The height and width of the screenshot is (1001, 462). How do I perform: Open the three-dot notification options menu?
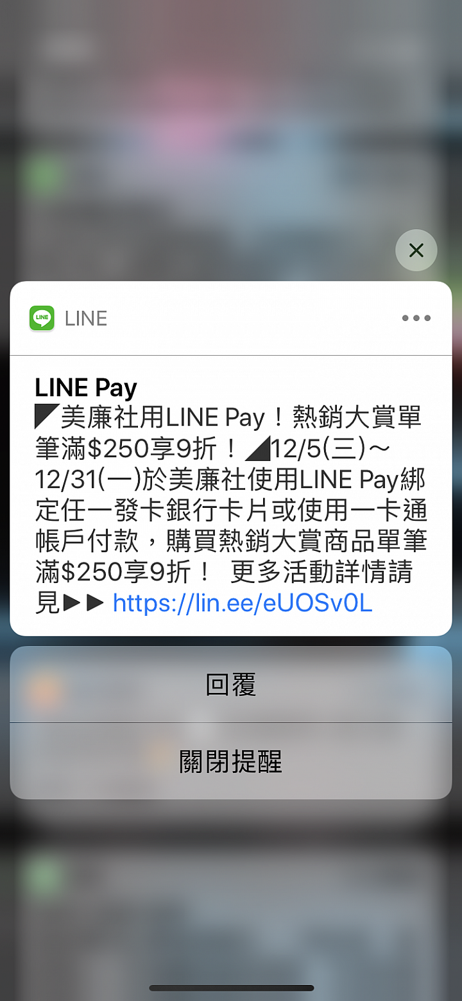coord(416,318)
